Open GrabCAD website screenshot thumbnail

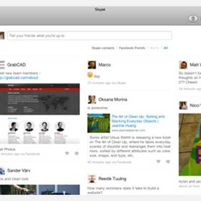pos(40,114)
